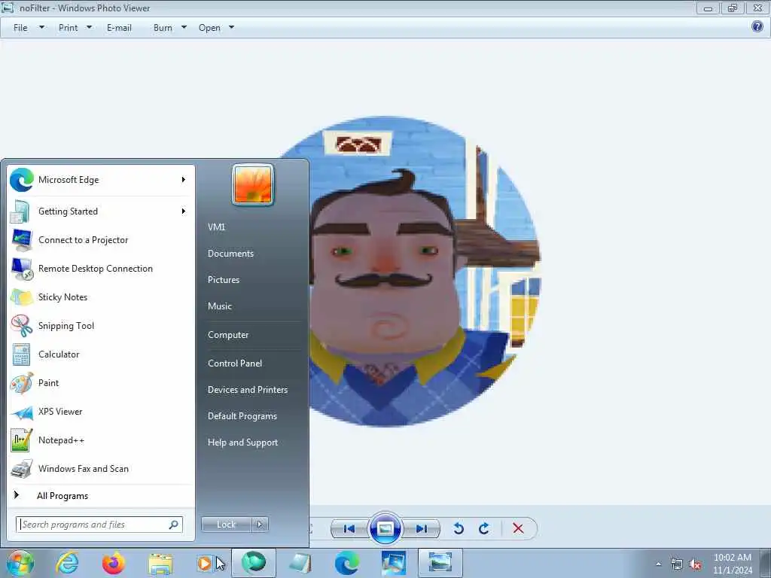This screenshot has height=578, width=771.
Task: Click the search magnifier icon
Action: [x=174, y=525]
